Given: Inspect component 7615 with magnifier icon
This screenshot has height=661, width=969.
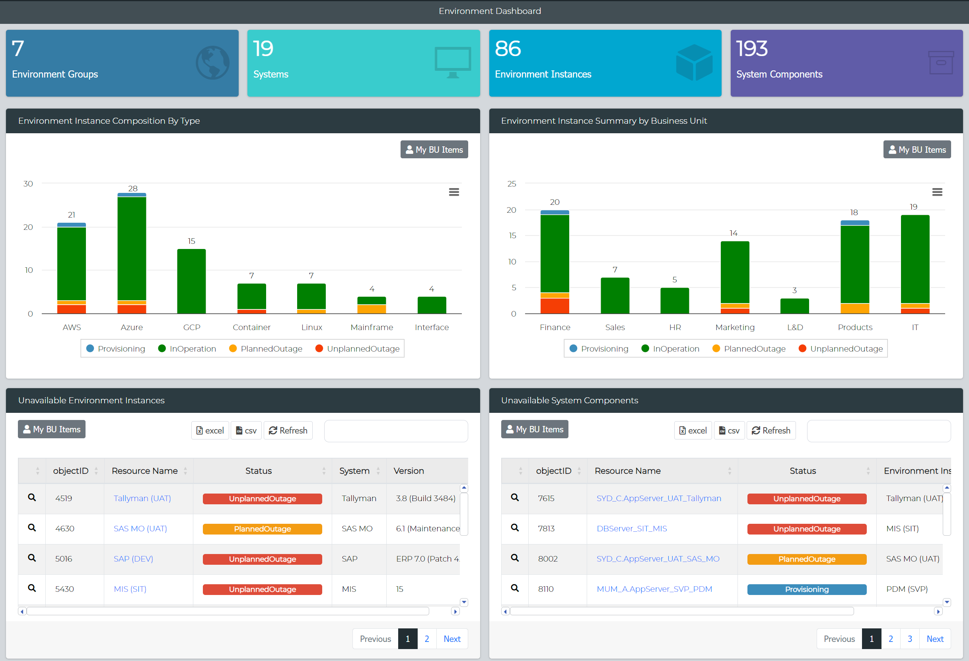Looking at the screenshot, I should (515, 497).
